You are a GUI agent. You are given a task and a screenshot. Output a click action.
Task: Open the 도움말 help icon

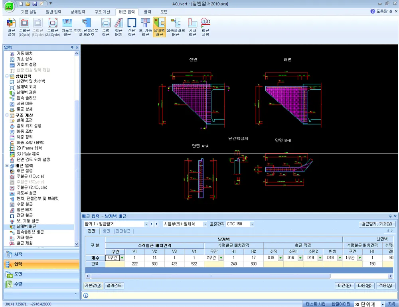point(373,12)
